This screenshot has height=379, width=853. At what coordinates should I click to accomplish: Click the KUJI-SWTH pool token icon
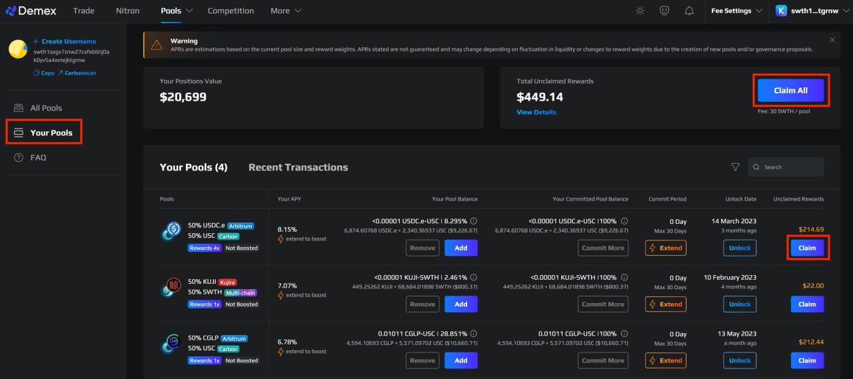(171, 288)
